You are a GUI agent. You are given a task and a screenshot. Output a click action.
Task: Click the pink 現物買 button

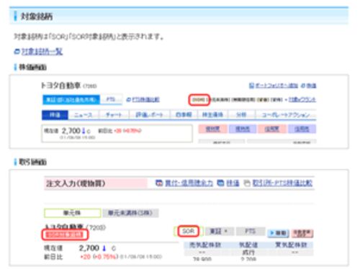[x=213, y=129]
